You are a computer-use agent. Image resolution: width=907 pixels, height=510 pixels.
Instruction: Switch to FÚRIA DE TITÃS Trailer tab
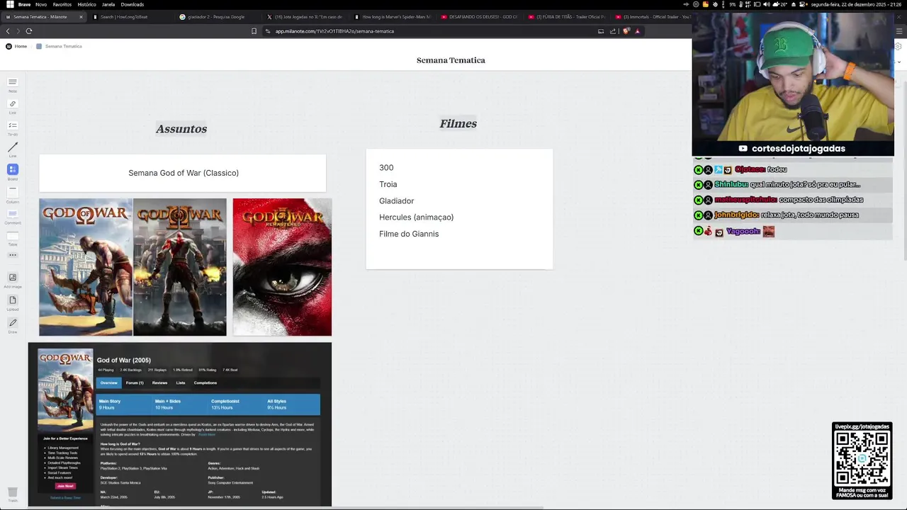[x=566, y=17]
